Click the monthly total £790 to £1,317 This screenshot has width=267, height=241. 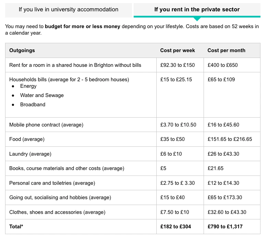(225, 227)
